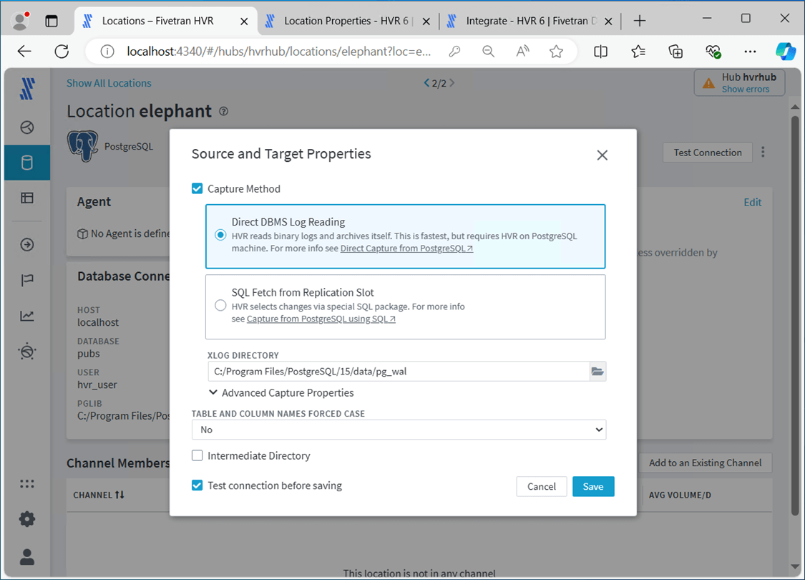Click the settings gear icon in sidebar

click(x=27, y=519)
